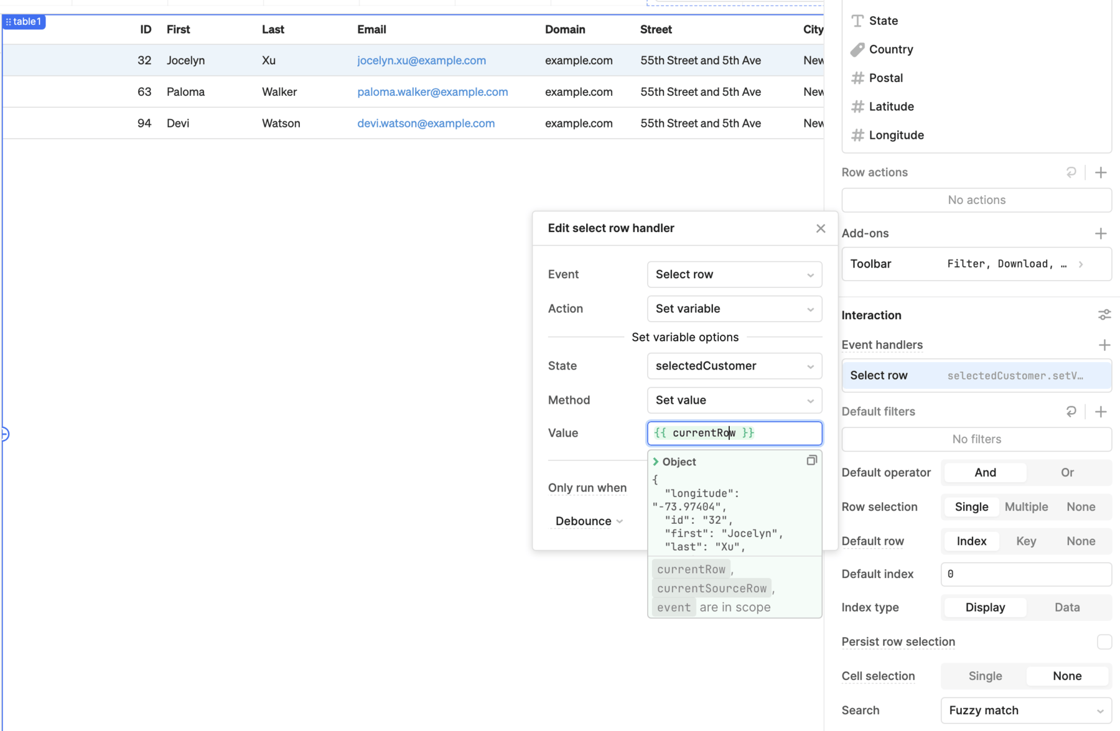
Task: Click the ID column header
Action: 146,29
